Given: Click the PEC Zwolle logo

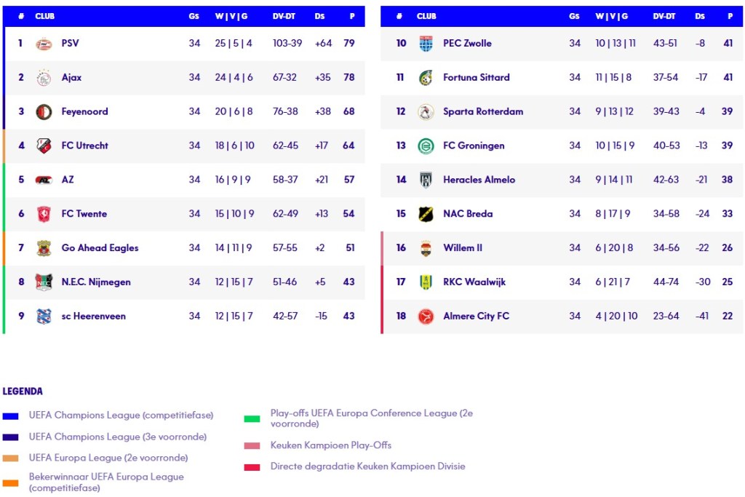Looking at the screenshot, I should coord(426,44).
